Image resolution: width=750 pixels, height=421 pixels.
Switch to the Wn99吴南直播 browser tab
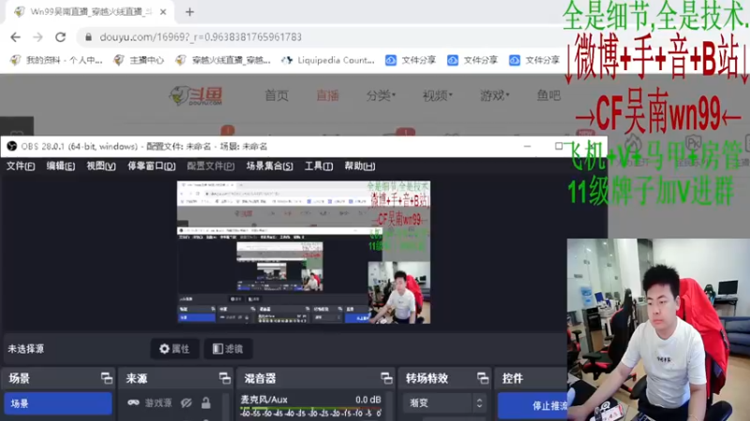[x=88, y=12]
